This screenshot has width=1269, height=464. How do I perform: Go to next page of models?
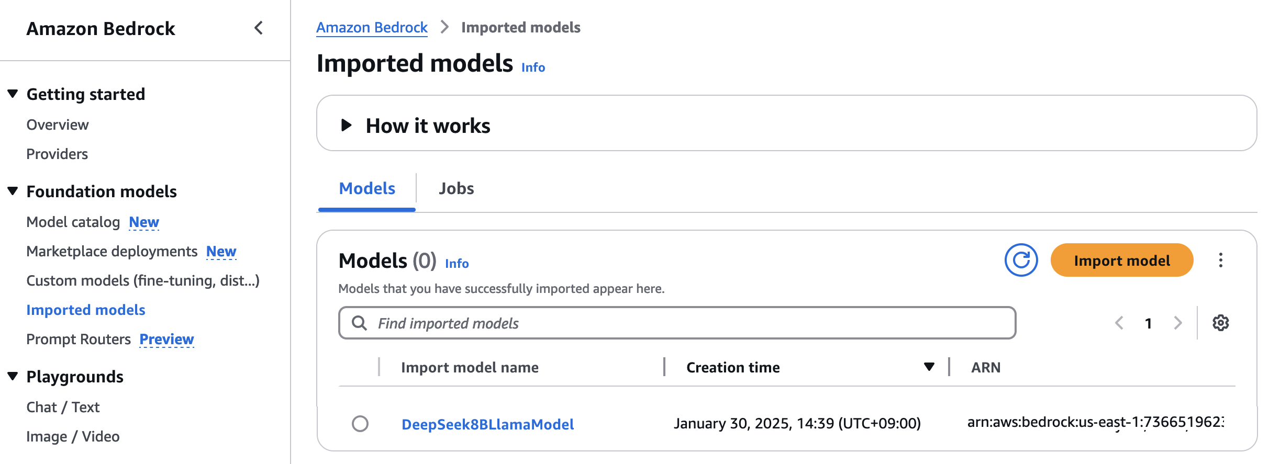click(1177, 323)
